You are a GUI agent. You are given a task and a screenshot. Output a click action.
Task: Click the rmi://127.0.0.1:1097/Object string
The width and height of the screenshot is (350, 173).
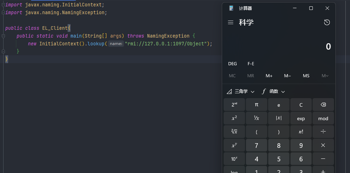pos(166,44)
